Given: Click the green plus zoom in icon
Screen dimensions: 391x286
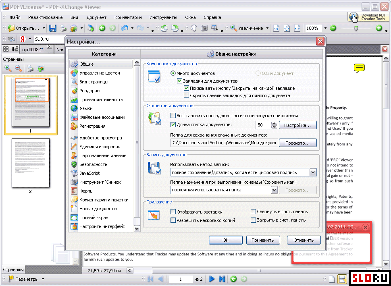Looking at the screenshot, I should 379,28.
